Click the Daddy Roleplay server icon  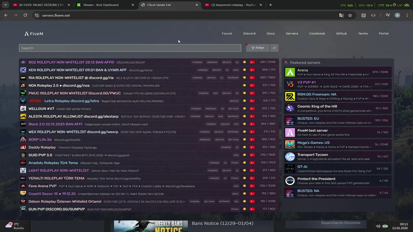23,147
